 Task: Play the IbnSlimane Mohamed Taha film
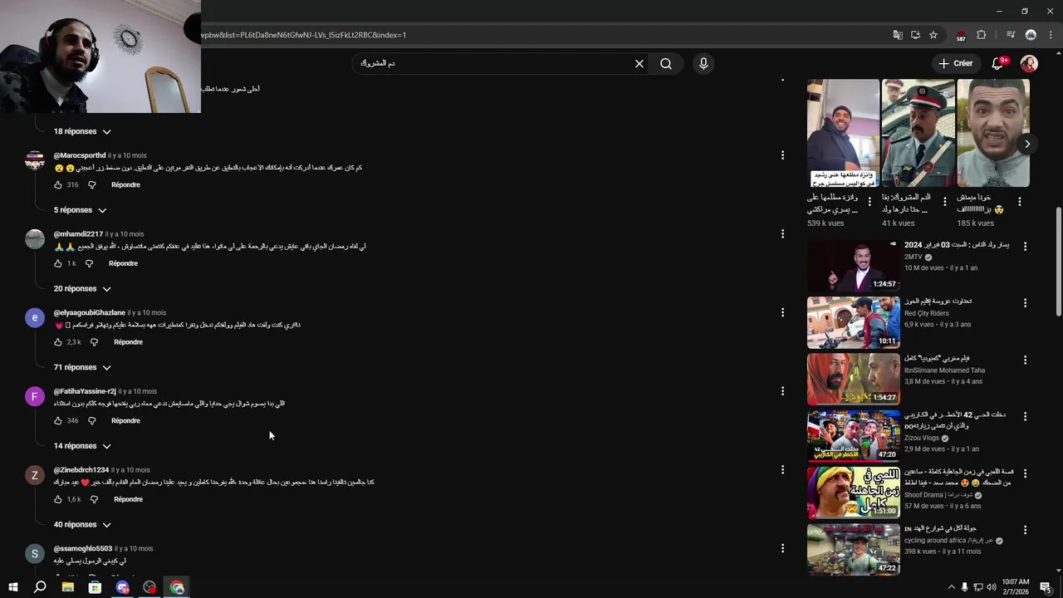(x=854, y=380)
